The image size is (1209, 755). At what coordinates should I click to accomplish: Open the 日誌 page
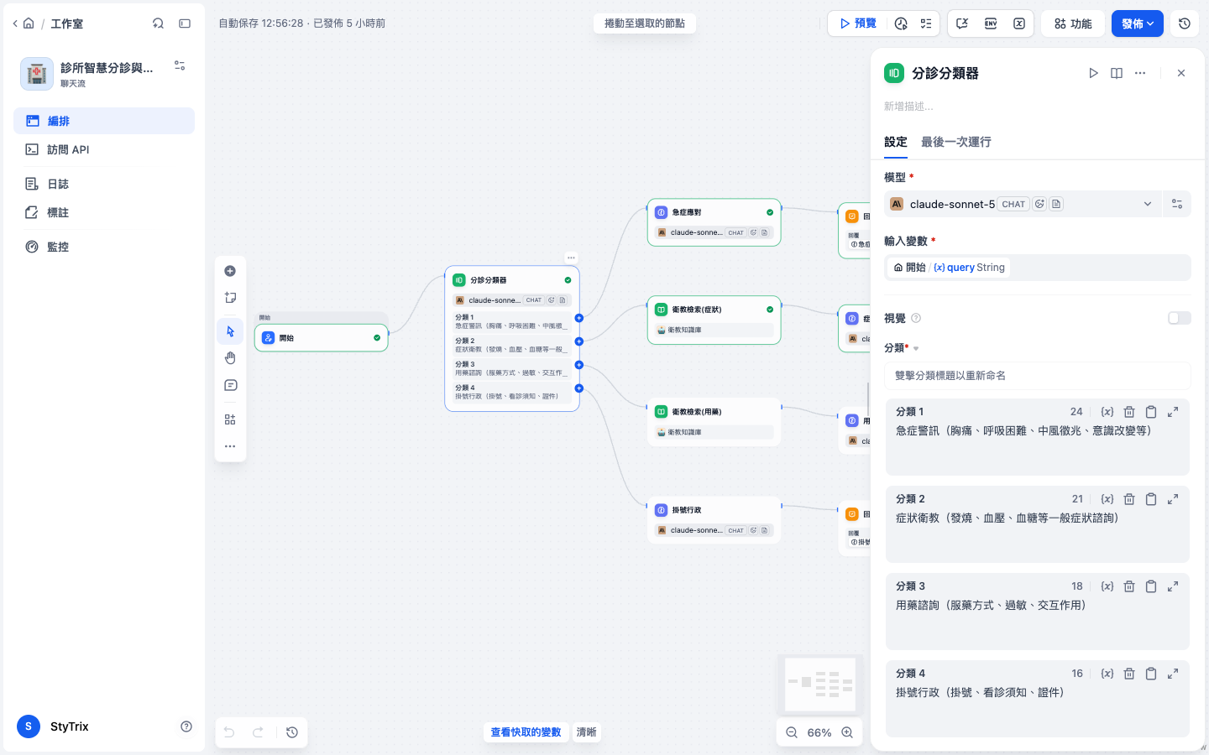point(104,184)
